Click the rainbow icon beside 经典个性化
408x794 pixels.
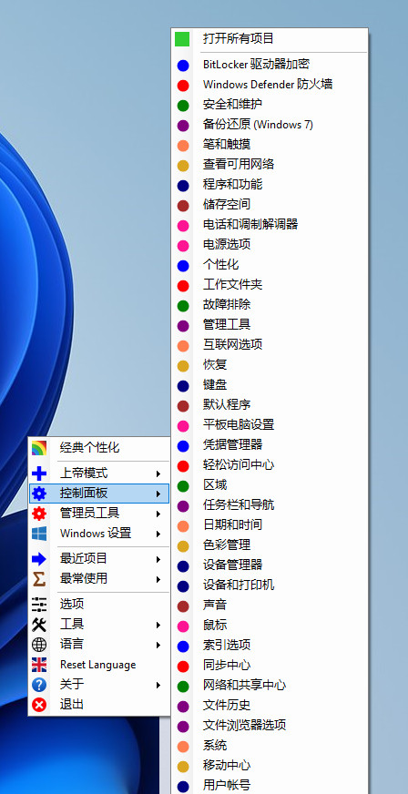click(39, 448)
